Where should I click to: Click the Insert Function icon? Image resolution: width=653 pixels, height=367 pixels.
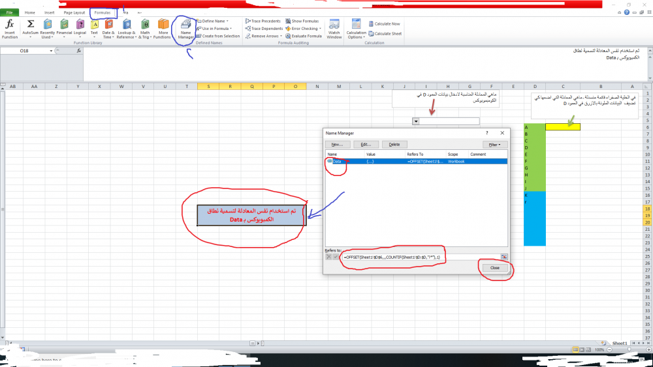pos(10,29)
